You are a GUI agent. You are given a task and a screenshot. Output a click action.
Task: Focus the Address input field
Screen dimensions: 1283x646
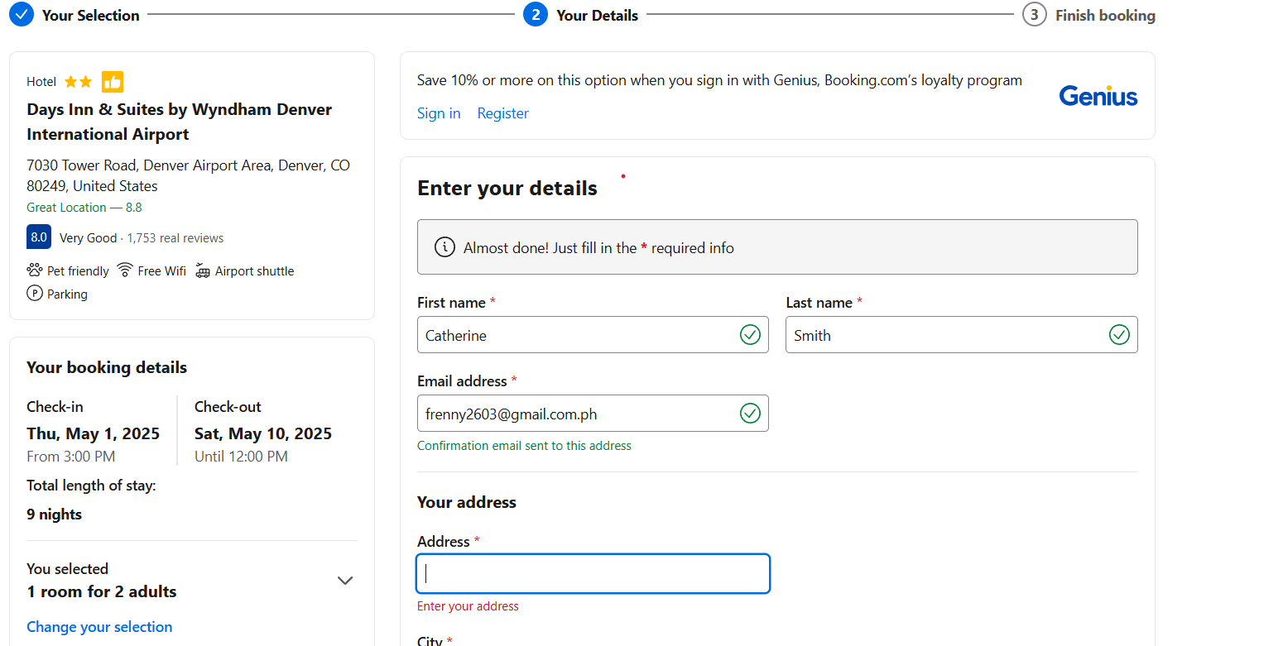tap(593, 574)
